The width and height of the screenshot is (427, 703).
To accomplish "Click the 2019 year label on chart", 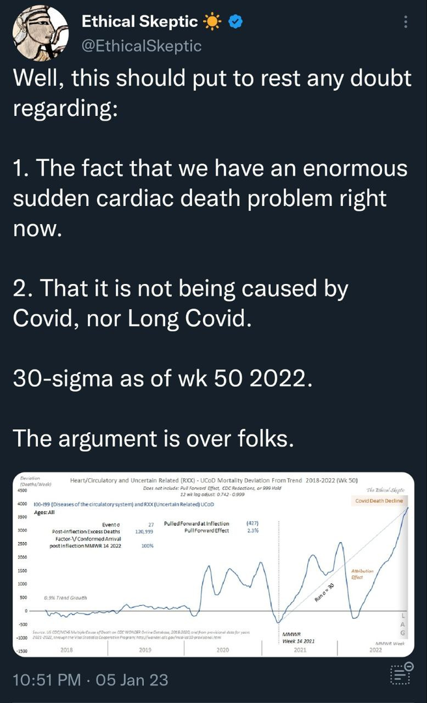I will [x=145, y=650].
